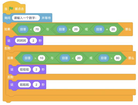Click the 回答 reporter in the 回答 < 70 comparison
Viewport: 138px width, 105px height.
click(x=23, y=29)
